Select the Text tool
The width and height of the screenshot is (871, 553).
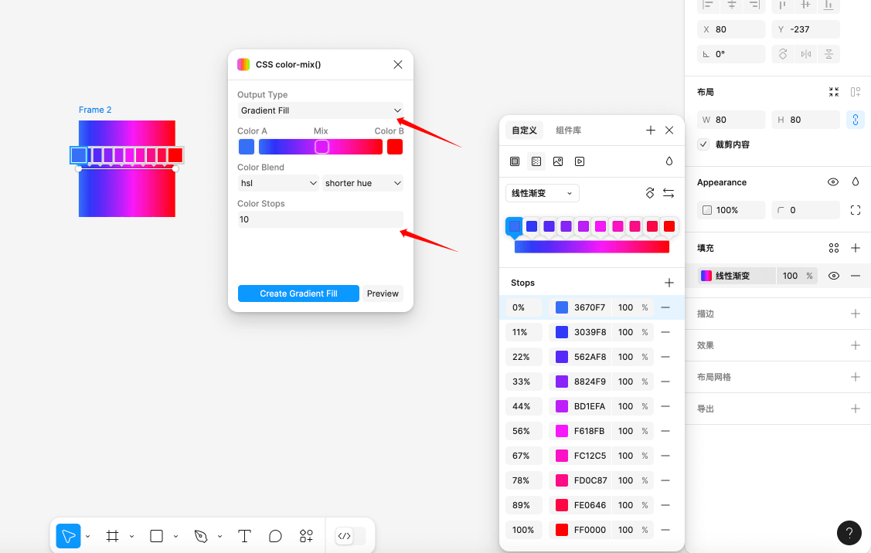pos(244,535)
